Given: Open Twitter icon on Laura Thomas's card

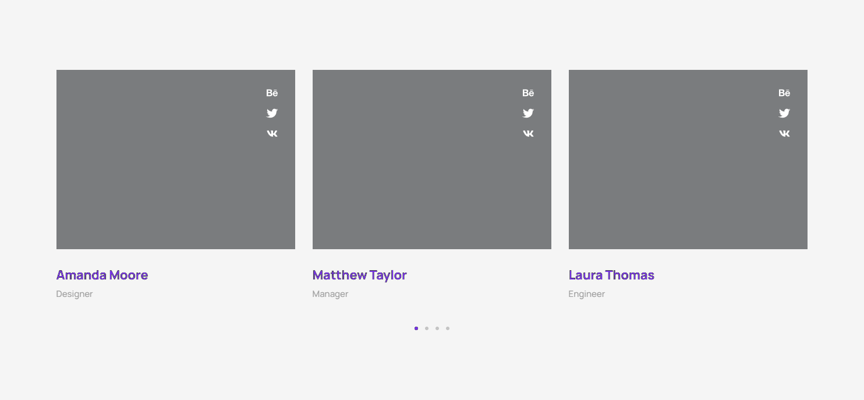Looking at the screenshot, I should click(784, 114).
